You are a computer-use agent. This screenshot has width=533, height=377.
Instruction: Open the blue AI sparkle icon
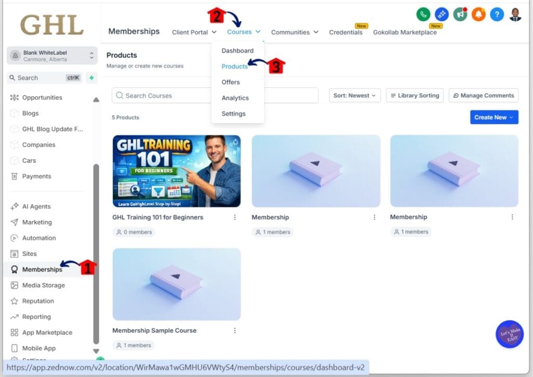[x=441, y=14]
